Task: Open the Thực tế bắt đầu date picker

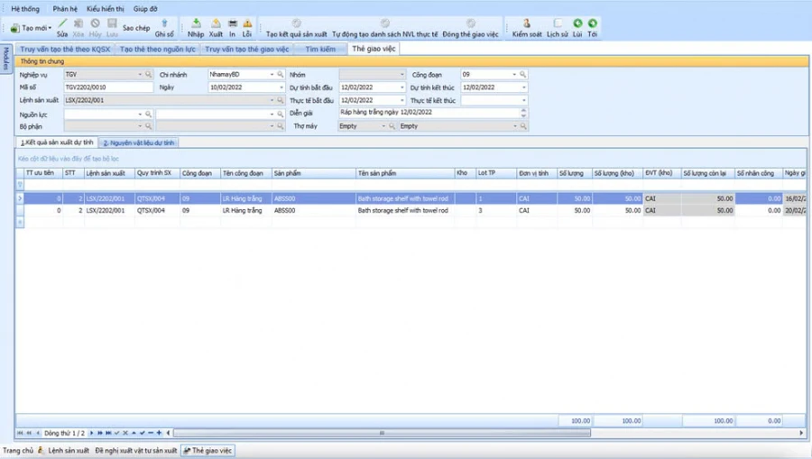Action: coord(401,100)
